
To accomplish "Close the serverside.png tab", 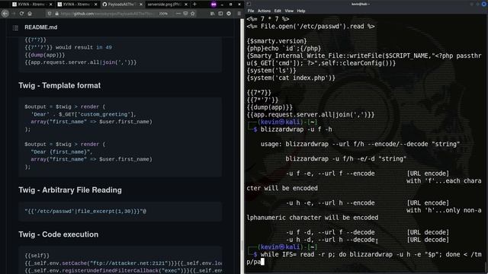I will [x=186, y=5].
